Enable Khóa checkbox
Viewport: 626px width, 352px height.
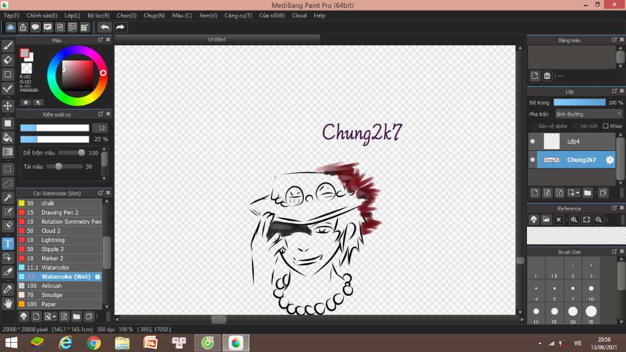[x=605, y=126]
